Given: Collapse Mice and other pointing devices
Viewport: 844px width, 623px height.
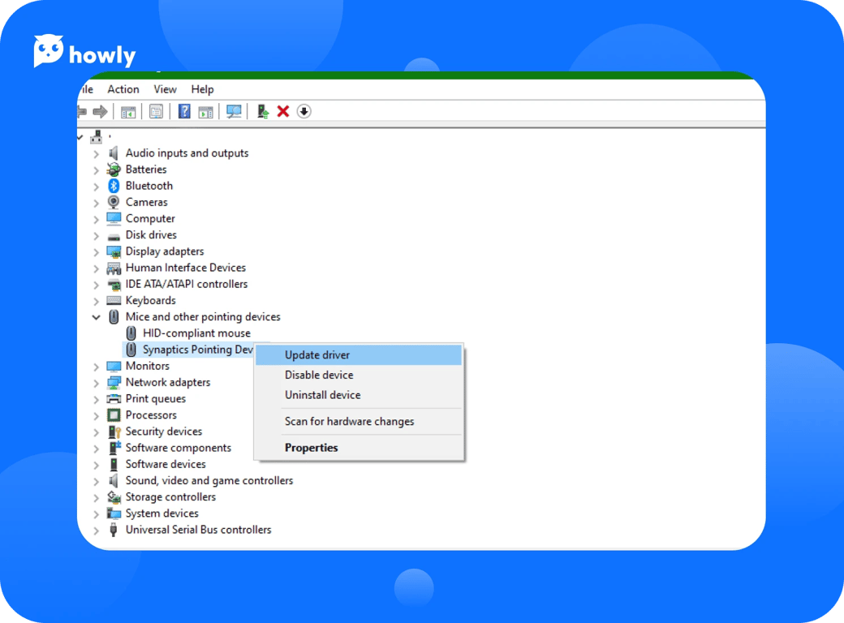Looking at the screenshot, I should pyautogui.click(x=97, y=317).
